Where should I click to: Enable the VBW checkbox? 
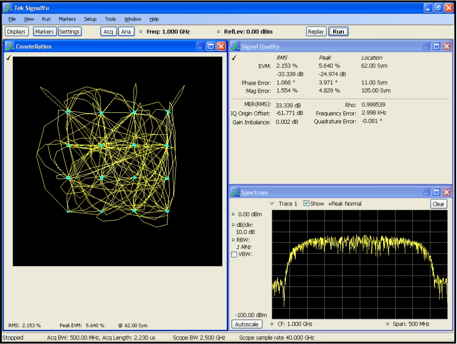click(234, 254)
